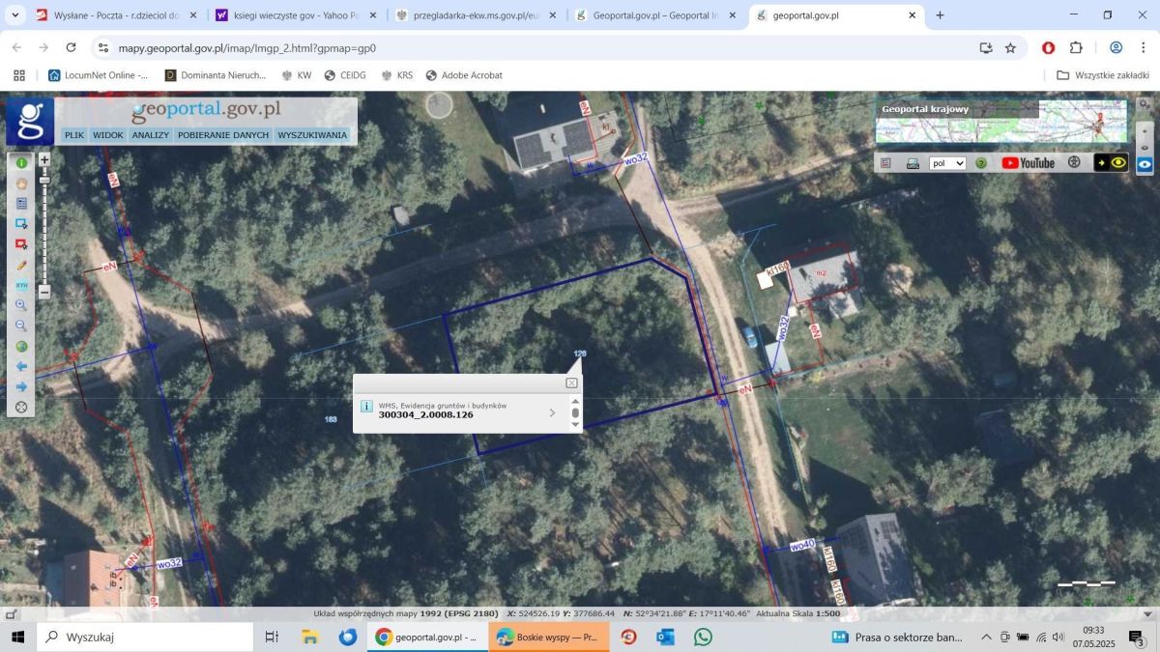Click the zoom slider handle

tap(44, 181)
